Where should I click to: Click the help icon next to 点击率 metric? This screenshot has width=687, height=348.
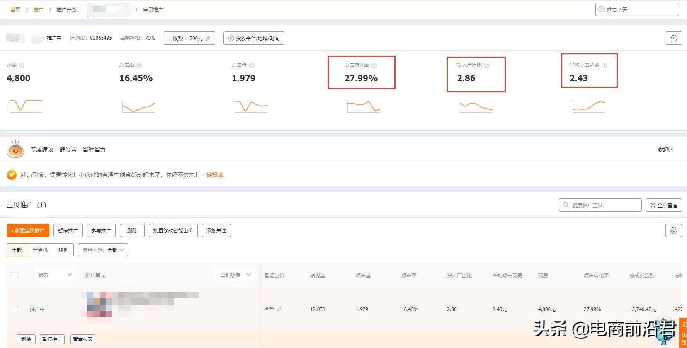pyautogui.click(x=139, y=65)
